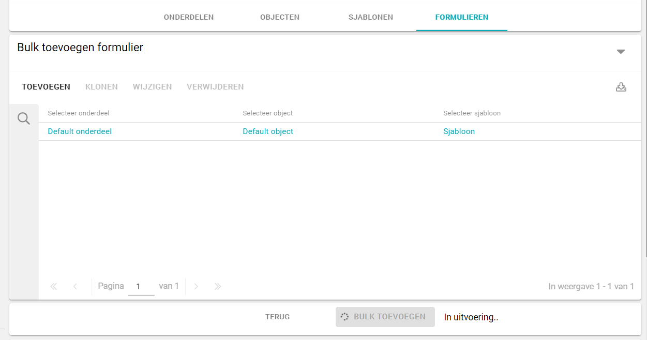The image size is (647, 340).
Task: Switch to the Objecten tab
Action: (x=280, y=17)
